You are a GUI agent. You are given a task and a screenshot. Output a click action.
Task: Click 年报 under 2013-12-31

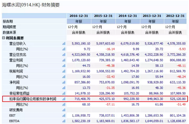tap(152, 21)
